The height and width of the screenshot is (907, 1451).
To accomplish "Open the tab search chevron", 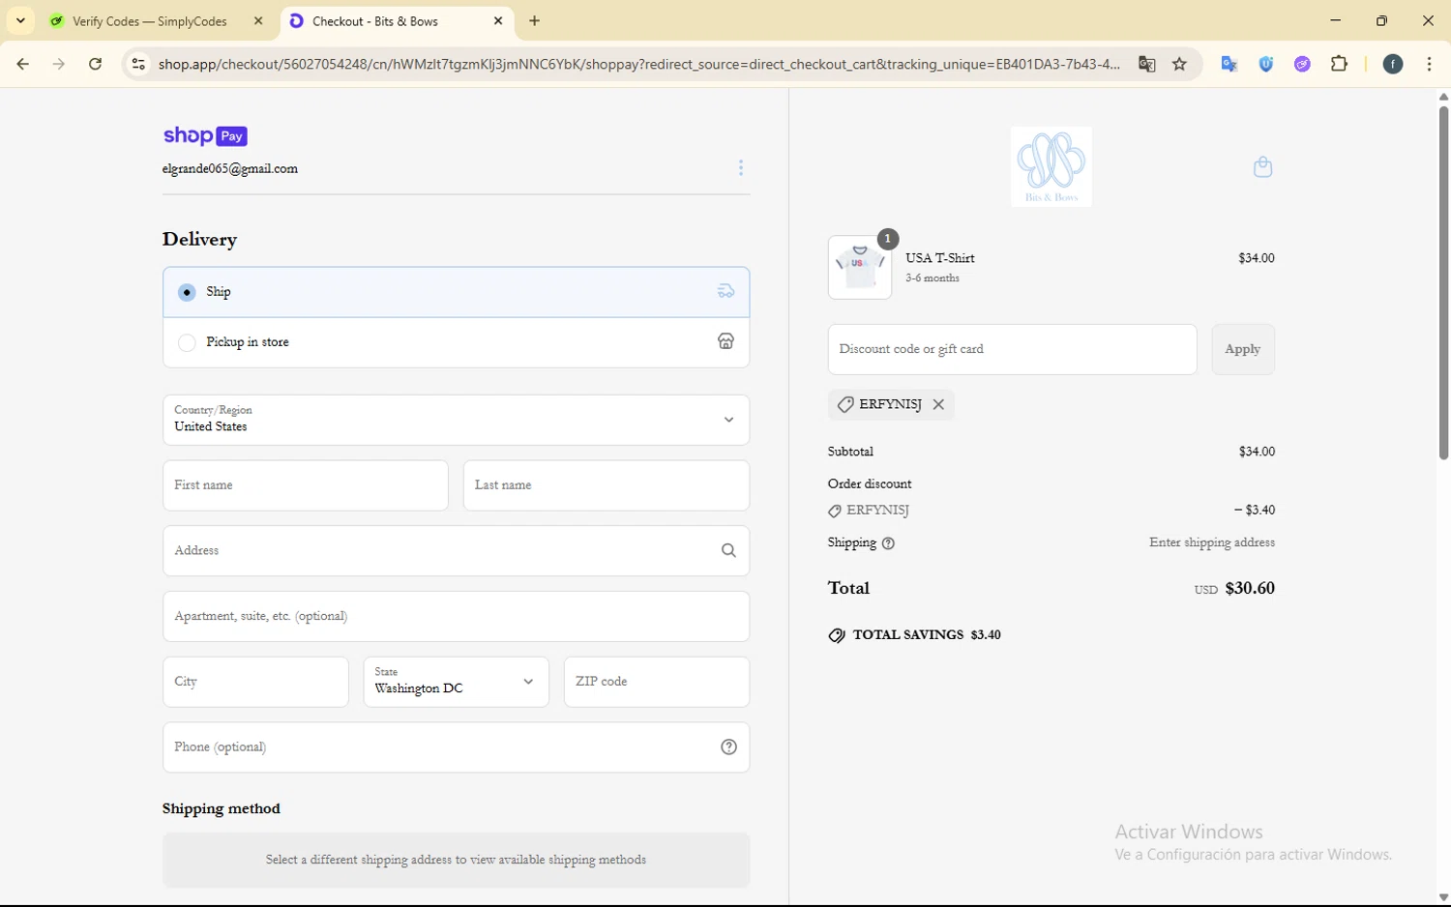I will 20,20.
